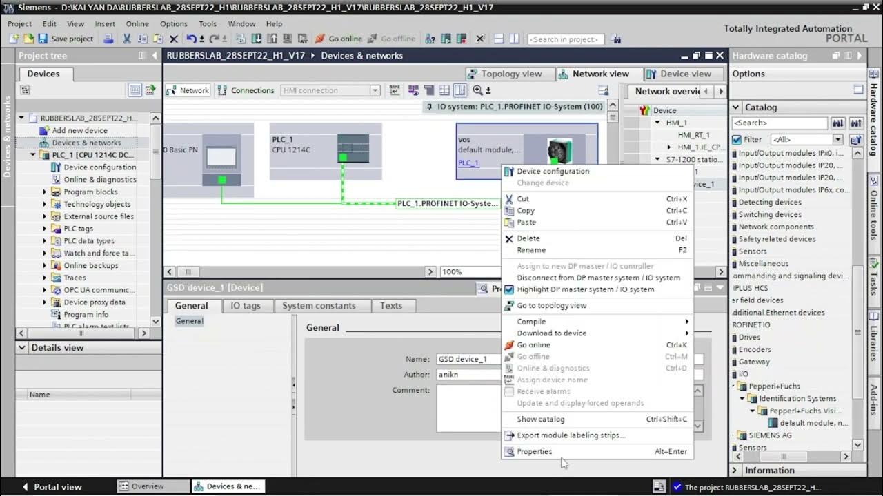Click Rename in the context menu

(597, 250)
